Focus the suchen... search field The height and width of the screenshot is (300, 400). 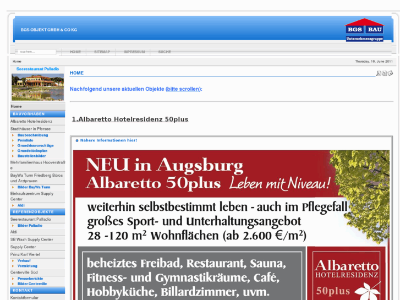tap(36, 52)
